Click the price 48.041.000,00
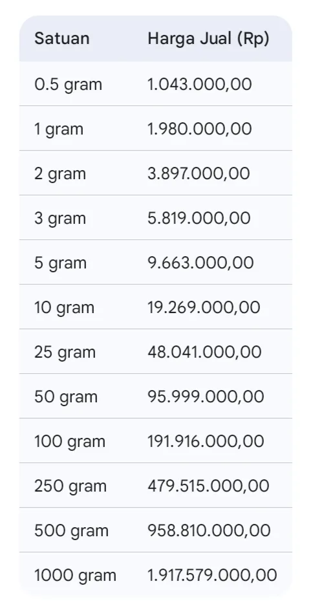This screenshot has height=608, width=313. click(204, 352)
